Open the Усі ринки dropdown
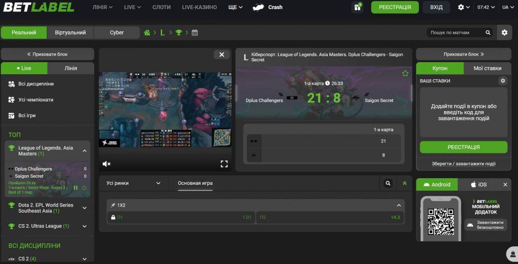The height and width of the screenshot is (264, 518). (134, 183)
